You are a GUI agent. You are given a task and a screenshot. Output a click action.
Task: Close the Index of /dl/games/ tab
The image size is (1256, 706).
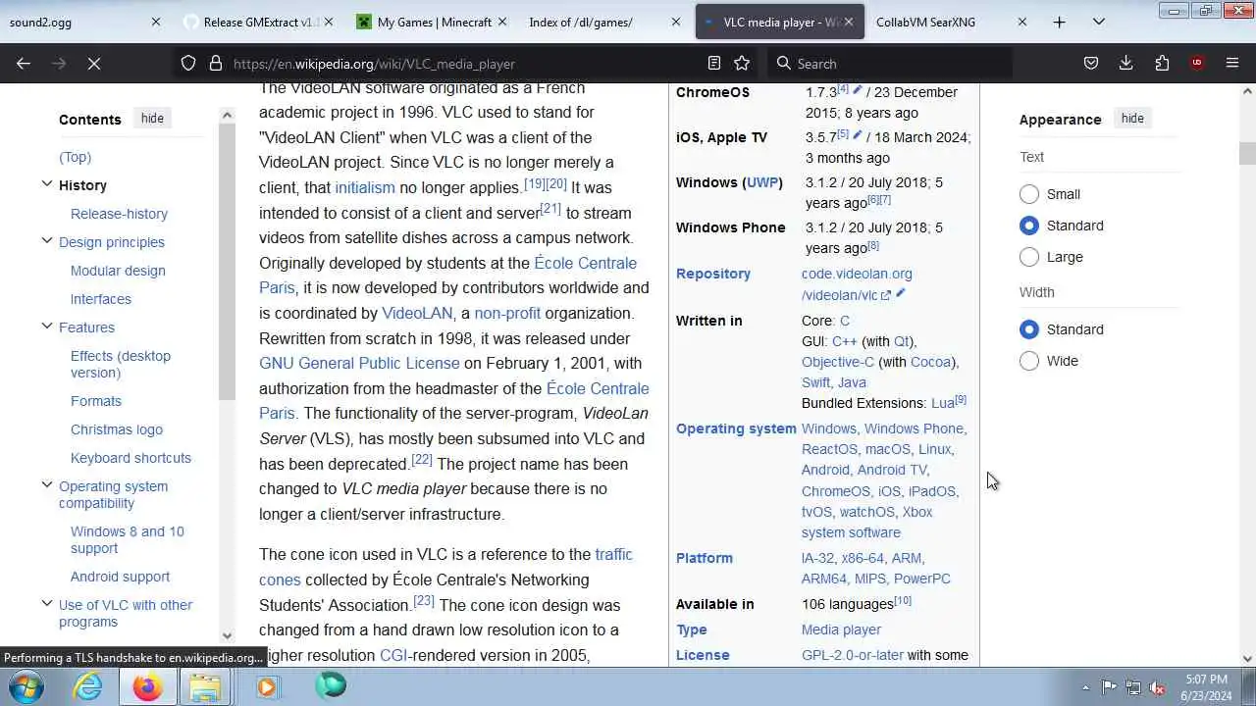point(675,22)
